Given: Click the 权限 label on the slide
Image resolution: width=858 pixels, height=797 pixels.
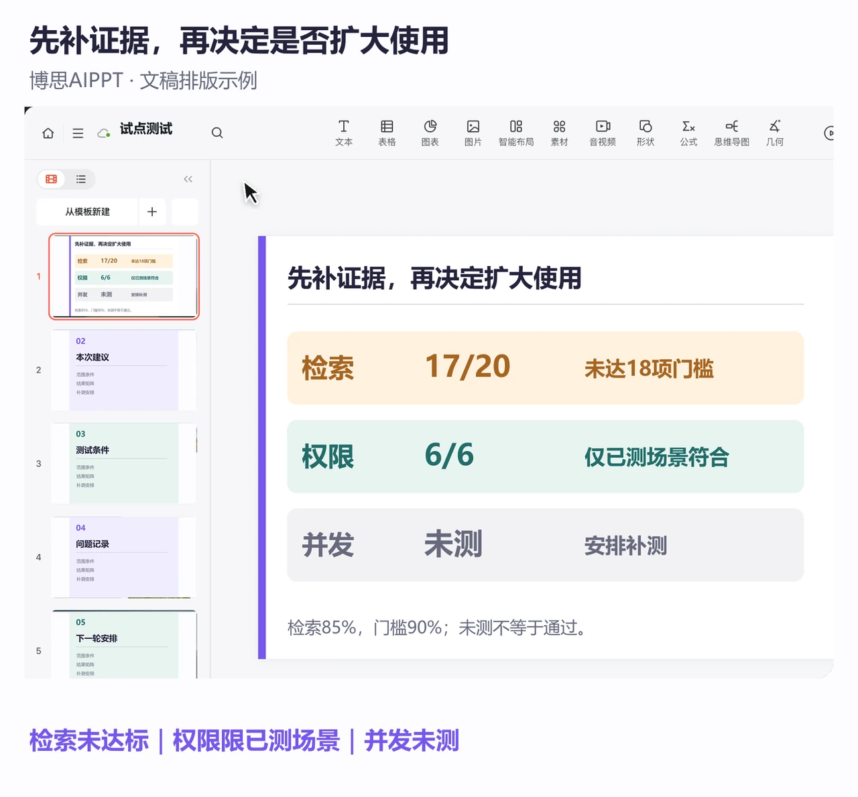Looking at the screenshot, I should click(x=328, y=457).
